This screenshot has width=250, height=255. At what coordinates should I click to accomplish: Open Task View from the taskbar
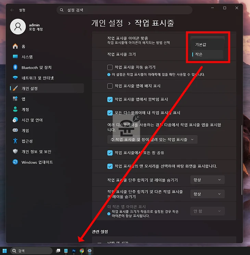58,251
